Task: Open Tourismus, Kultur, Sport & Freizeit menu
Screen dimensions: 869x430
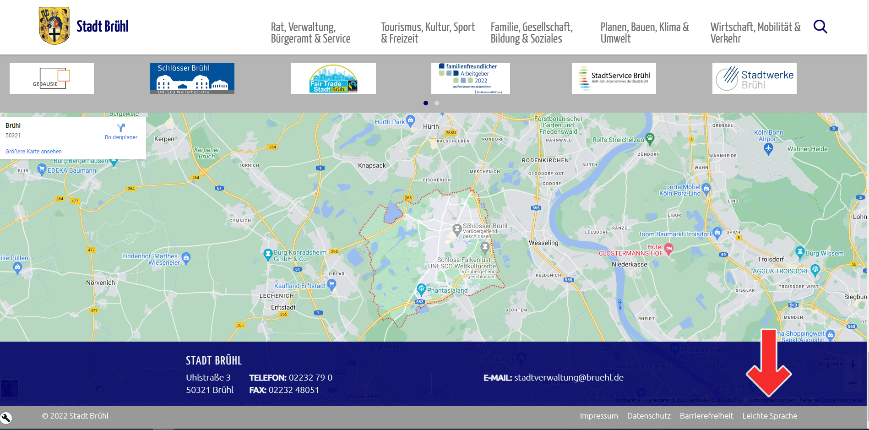Action: click(x=428, y=33)
